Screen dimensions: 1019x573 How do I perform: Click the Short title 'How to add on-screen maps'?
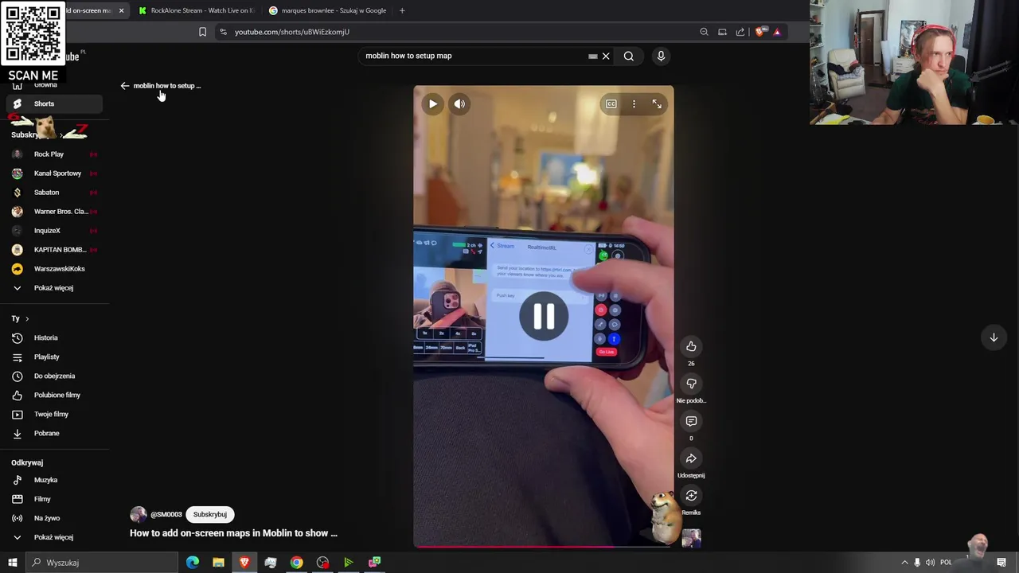[x=233, y=533]
